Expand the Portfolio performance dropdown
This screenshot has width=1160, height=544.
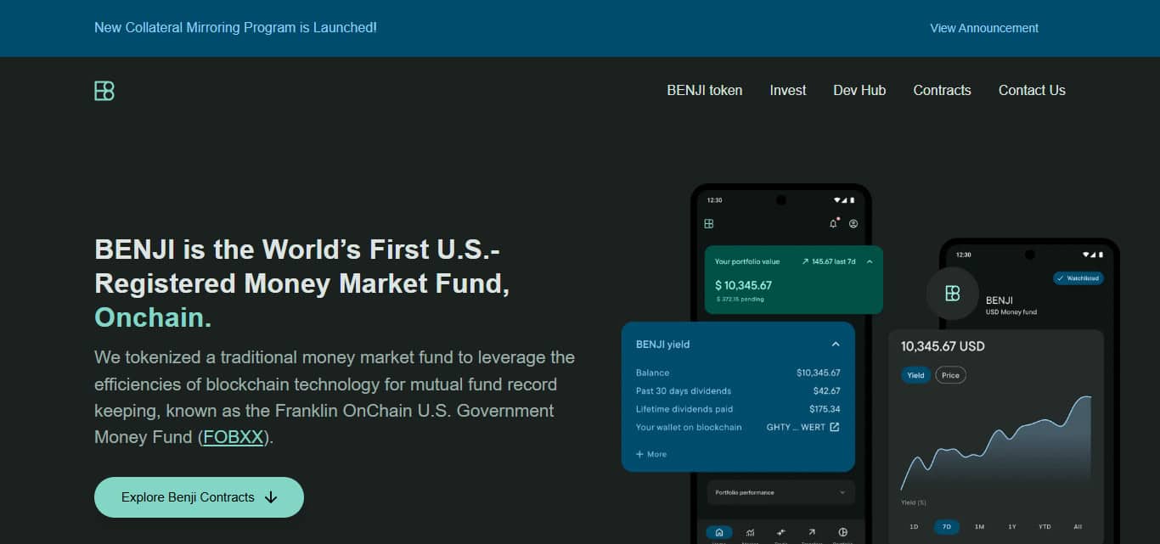click(780, 492)
